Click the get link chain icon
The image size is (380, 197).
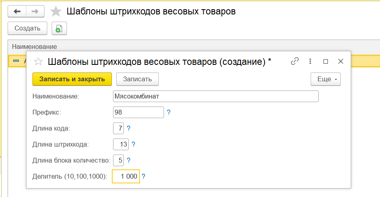[x=295, y=61]
